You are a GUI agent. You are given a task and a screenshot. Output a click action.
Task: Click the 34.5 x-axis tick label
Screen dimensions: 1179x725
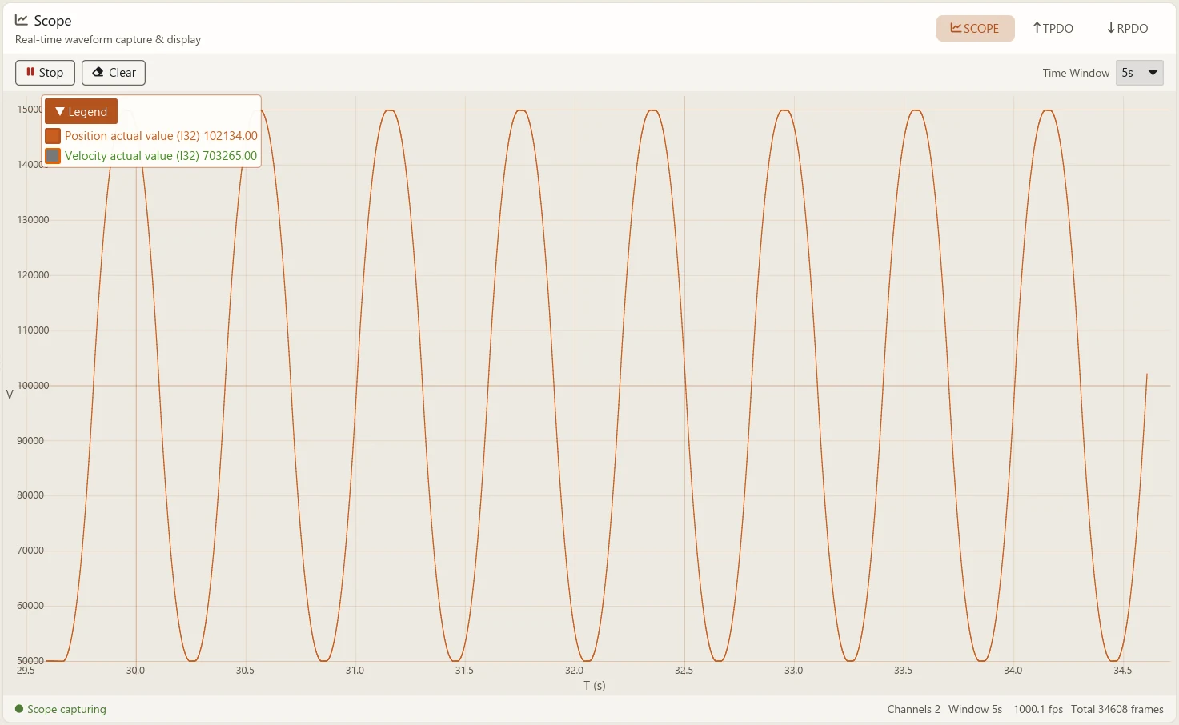pos(1122,671)
